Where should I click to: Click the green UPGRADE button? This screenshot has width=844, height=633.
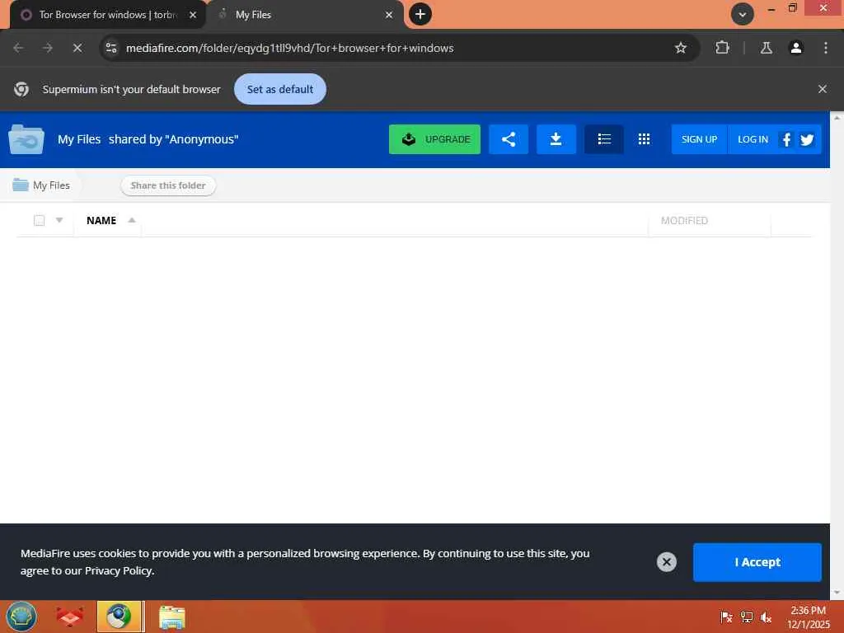click(434, 139)
